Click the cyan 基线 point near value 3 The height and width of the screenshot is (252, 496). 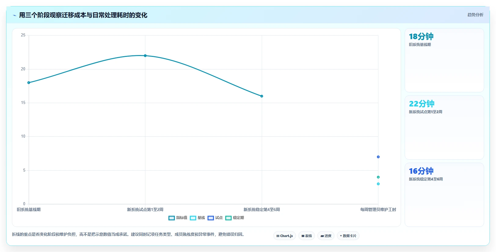point(378,184)
